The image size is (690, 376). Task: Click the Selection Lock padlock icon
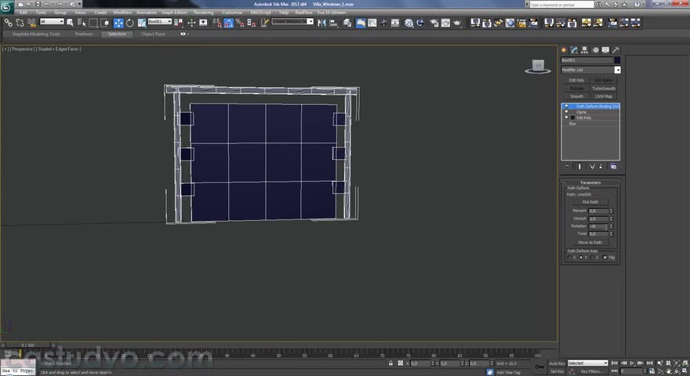pyautogui.click(x=391, y=363)
